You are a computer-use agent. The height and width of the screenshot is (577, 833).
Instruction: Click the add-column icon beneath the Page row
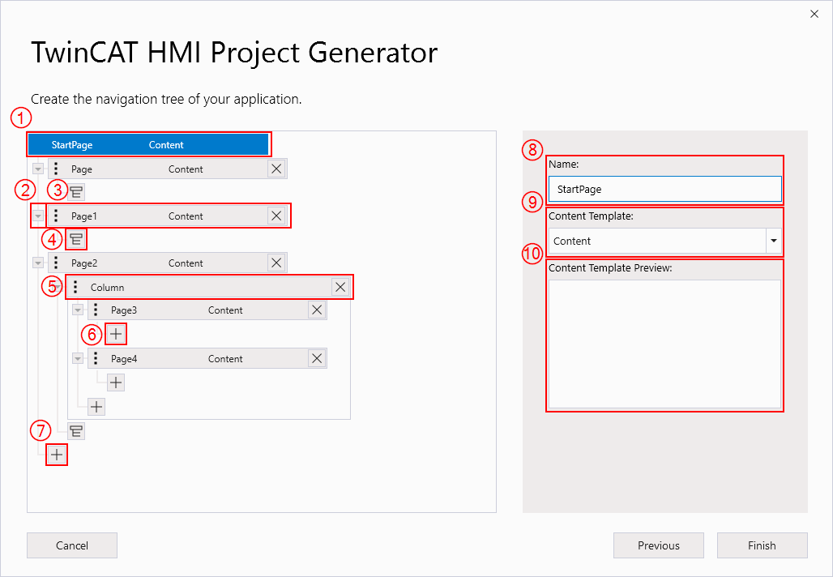[x=76, y=192]
